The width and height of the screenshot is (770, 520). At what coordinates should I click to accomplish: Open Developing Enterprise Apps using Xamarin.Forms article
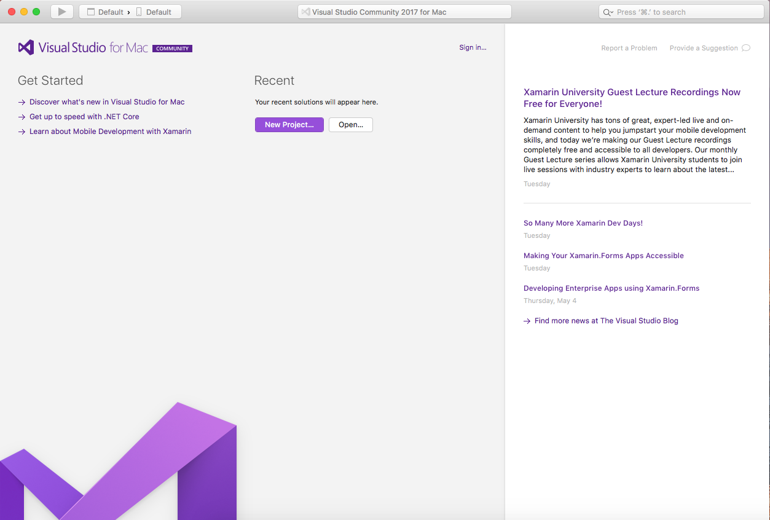tap(611, 288)
